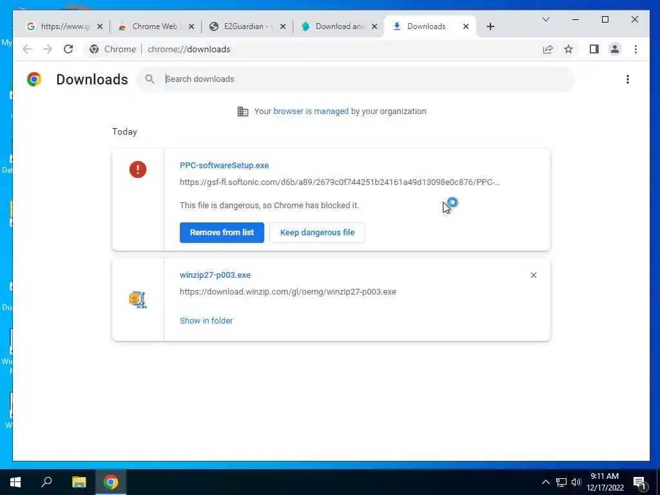
Task: Bookmark this page with the star icon
Action: pyautogui.click(x=568, y=49)
